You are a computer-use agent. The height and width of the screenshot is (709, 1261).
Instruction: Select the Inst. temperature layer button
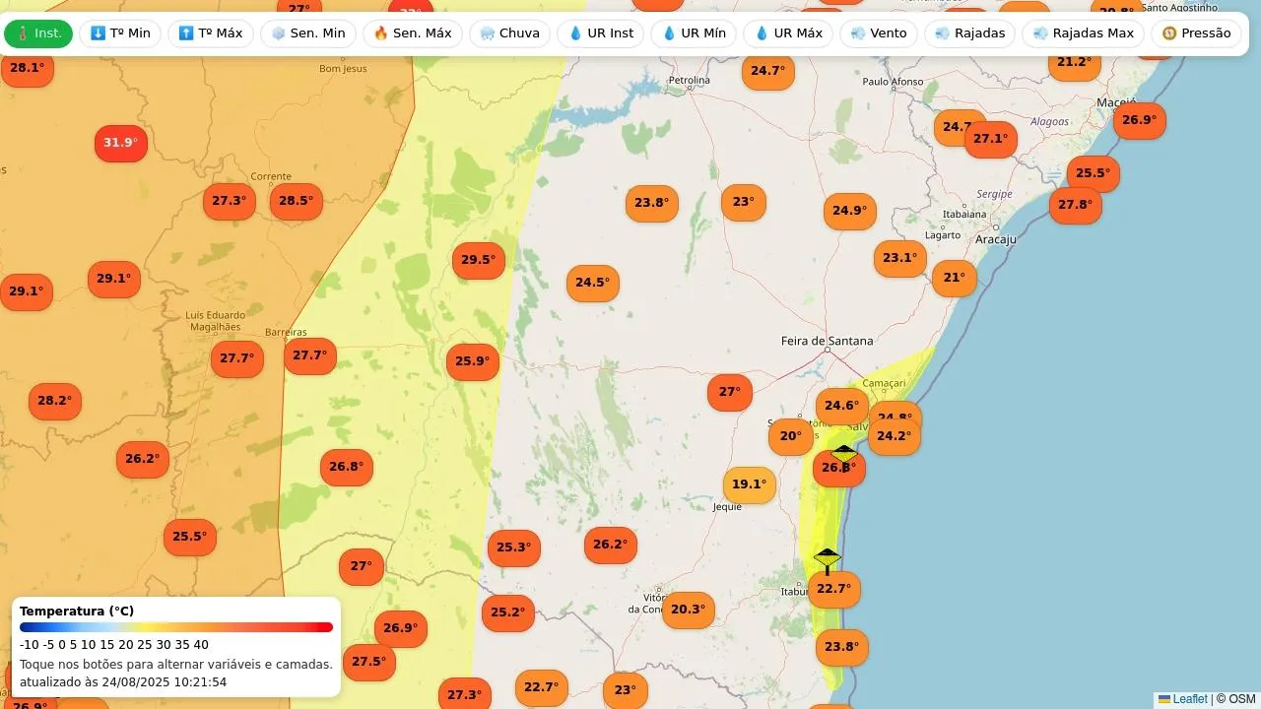pyautogui.click(x=38, y=33)
